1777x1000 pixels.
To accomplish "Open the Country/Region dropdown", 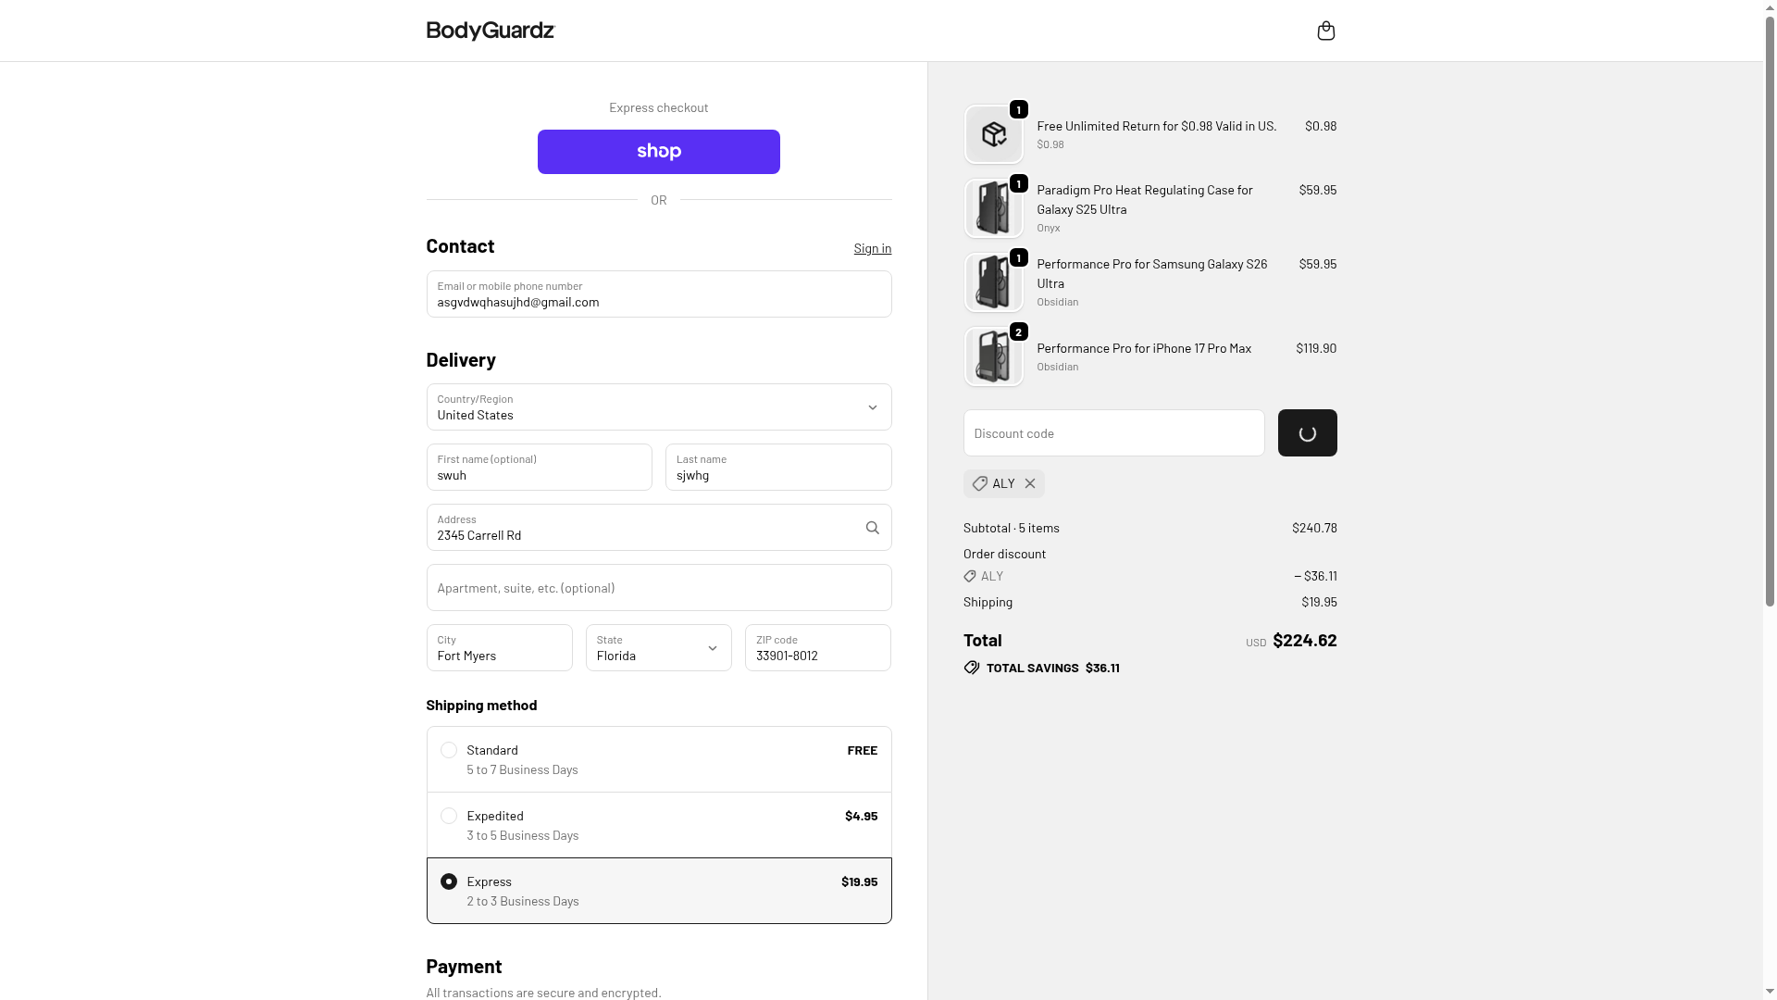I will pos(658,407).
